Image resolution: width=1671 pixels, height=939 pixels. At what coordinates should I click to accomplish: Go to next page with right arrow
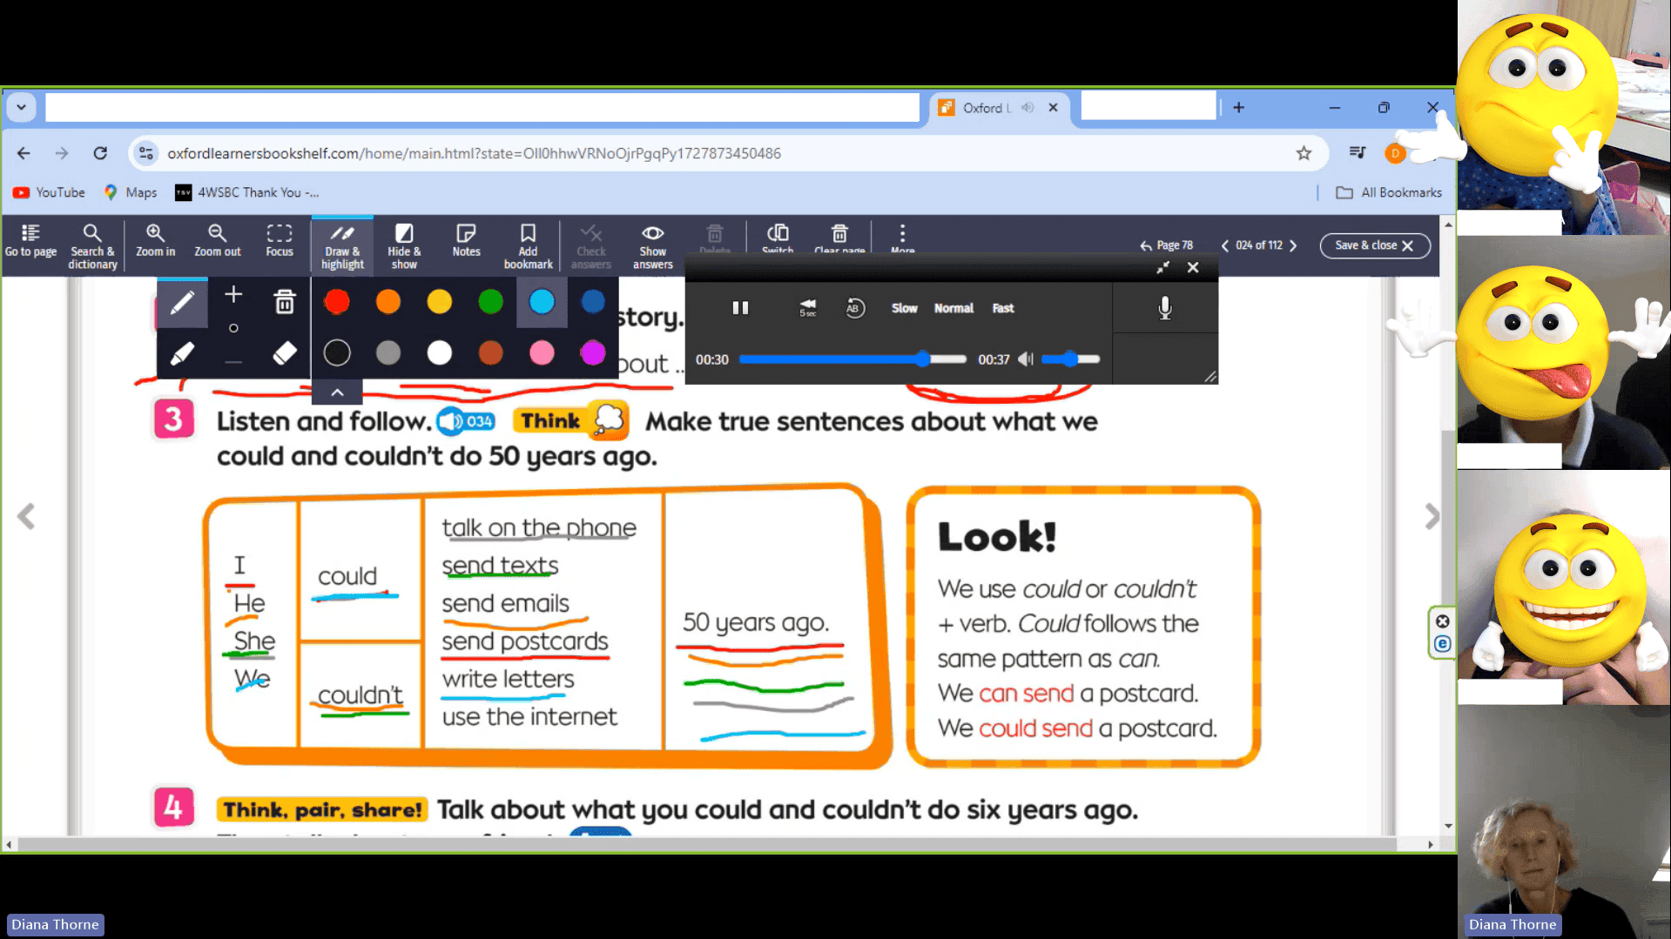(1432, 517)
